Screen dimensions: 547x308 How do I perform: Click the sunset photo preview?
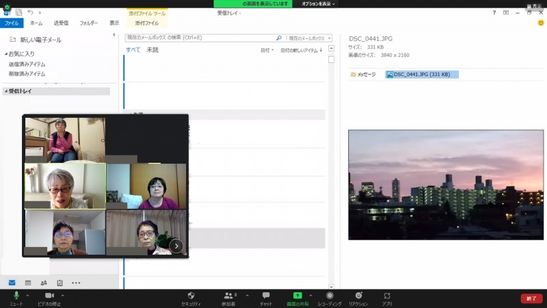[x=446, y=185]
